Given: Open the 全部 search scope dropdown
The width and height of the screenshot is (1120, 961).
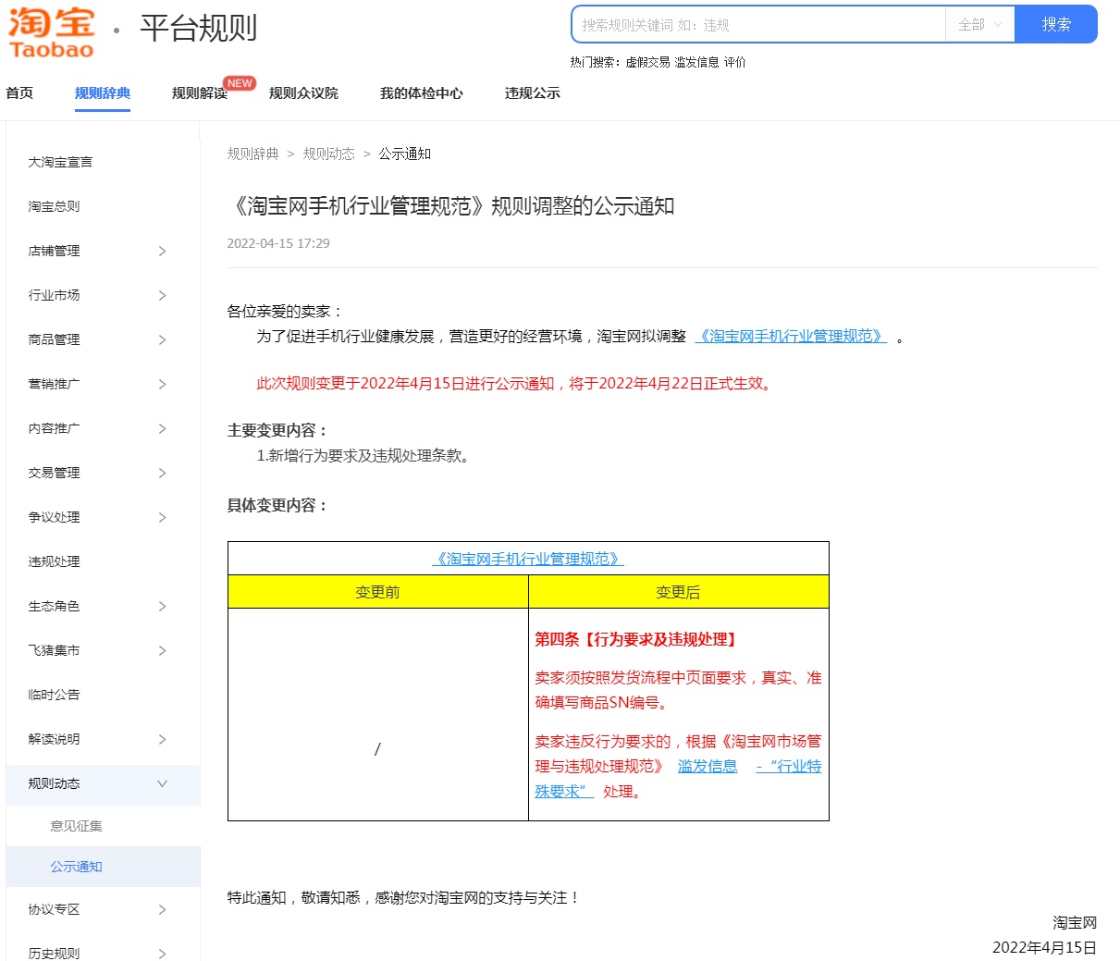Looking at the screenshot, I should pos(979,25).
